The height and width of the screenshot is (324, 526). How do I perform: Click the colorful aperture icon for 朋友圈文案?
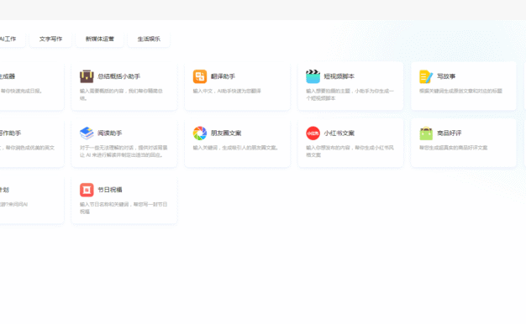point(200,133)
